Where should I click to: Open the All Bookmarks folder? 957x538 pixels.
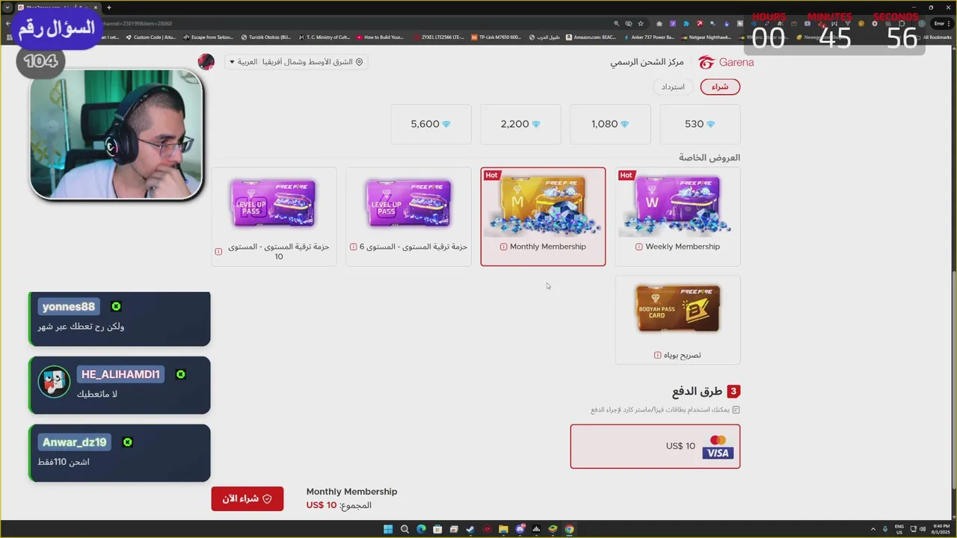pos(933,37)
